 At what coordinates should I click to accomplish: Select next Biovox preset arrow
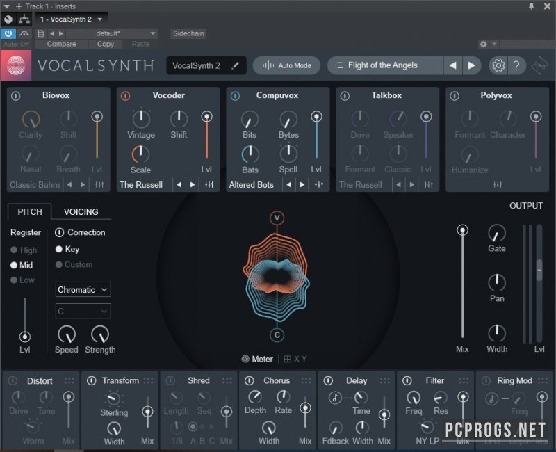(x=83, y=185)
